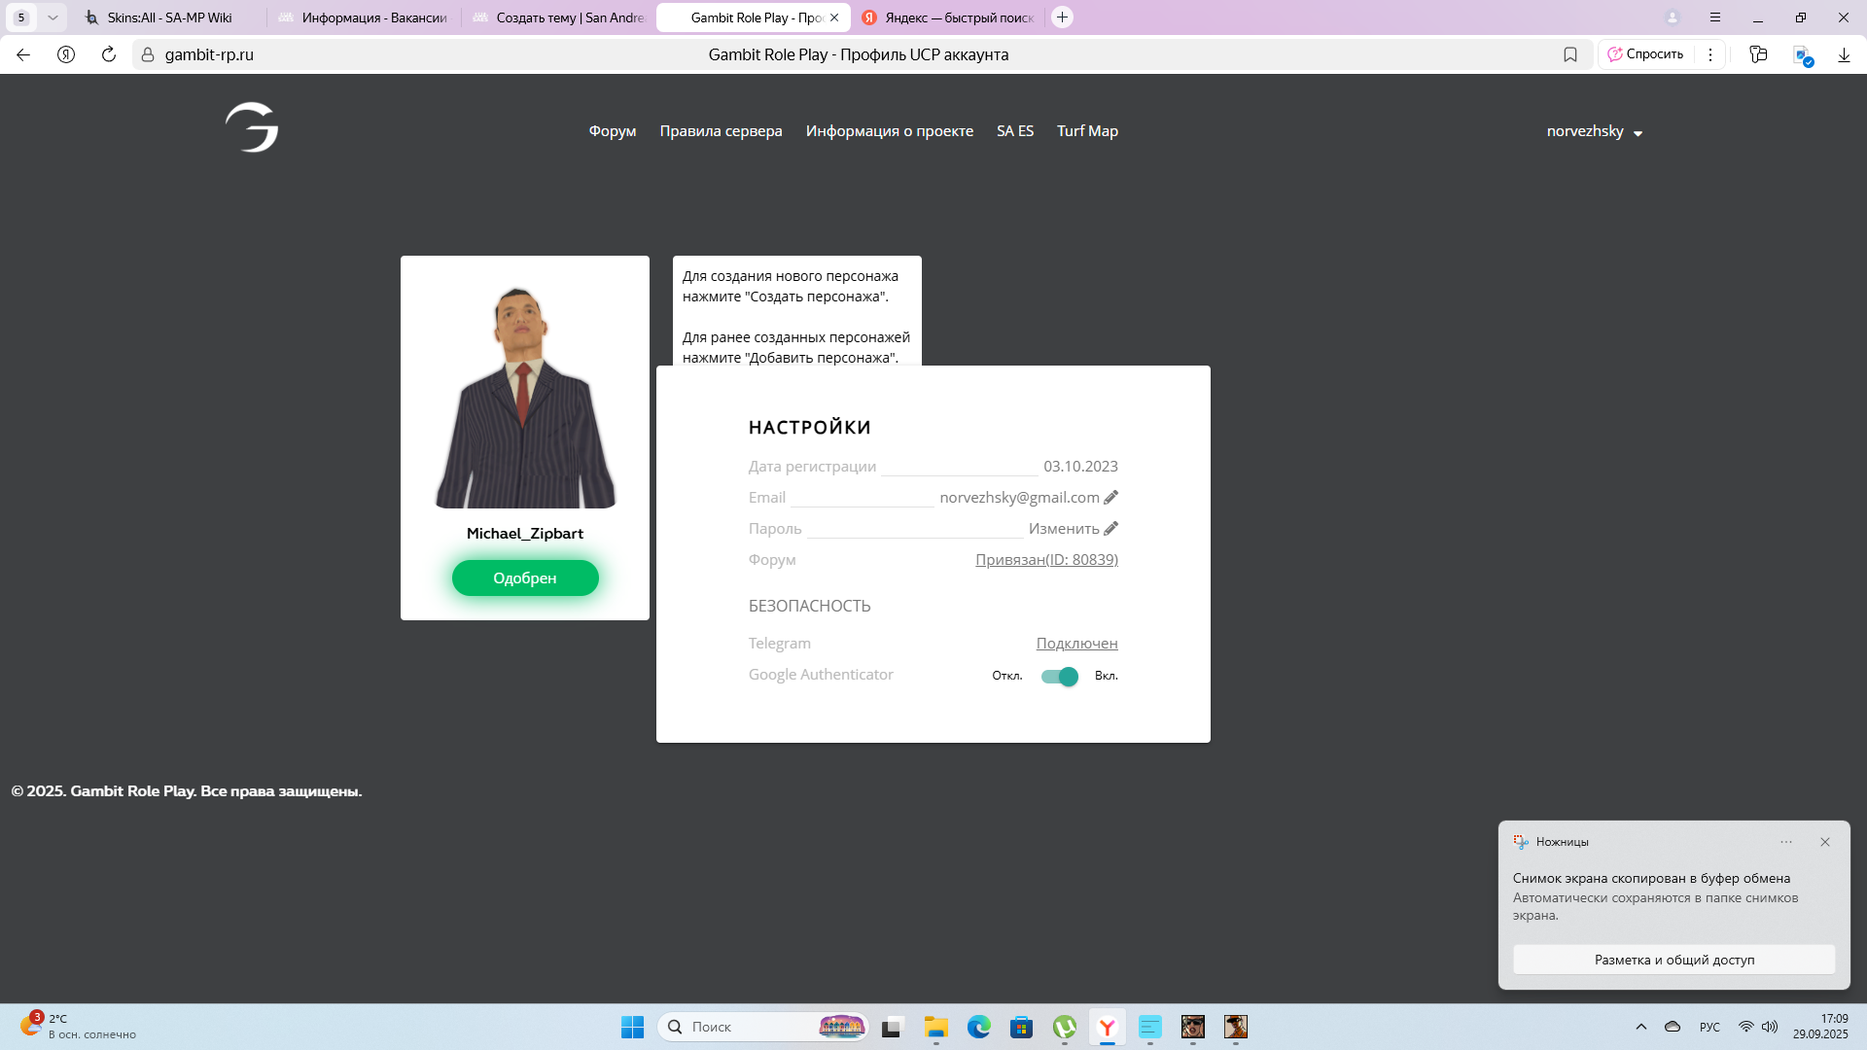Click the Одобрен button

pyautogui.click(x=525, y=577)
